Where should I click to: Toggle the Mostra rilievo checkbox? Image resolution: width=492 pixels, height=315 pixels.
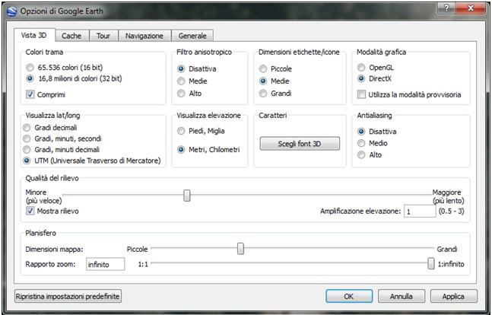[x=30, y=211]
